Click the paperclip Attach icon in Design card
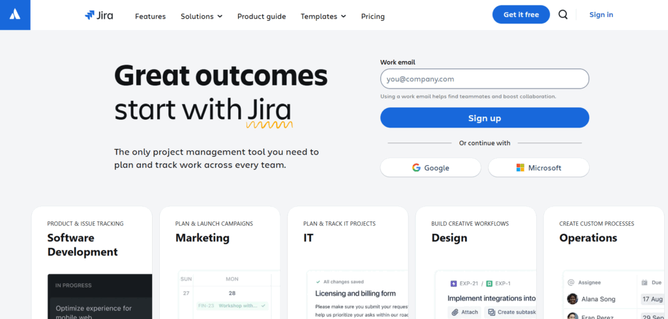This screenshot has height=319, width=668. click(x=455, y=312)
